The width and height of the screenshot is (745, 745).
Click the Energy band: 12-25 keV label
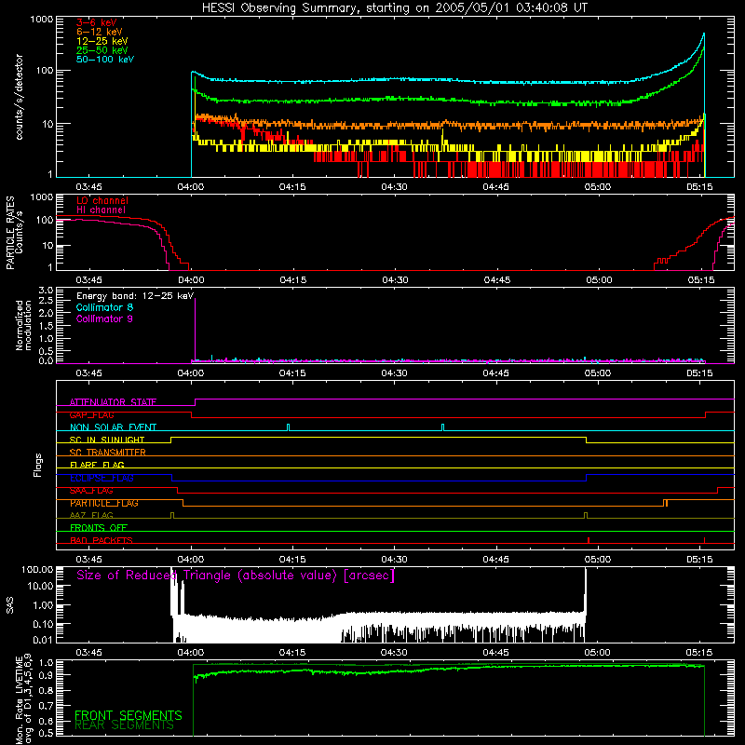tap(135, 296)
